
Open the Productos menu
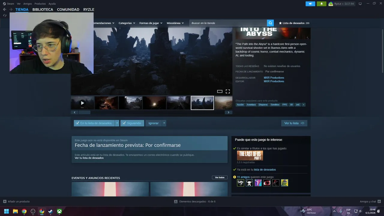click(x=40, y=4)
